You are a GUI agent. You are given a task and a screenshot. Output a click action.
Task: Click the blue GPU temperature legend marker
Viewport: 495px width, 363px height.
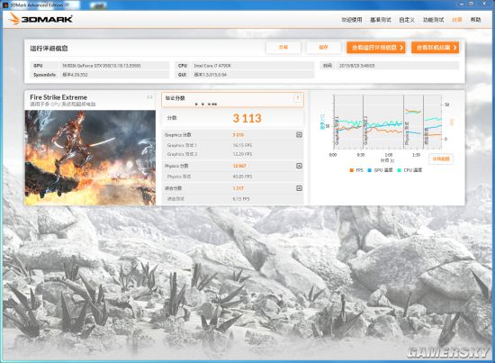click(369, 170)
